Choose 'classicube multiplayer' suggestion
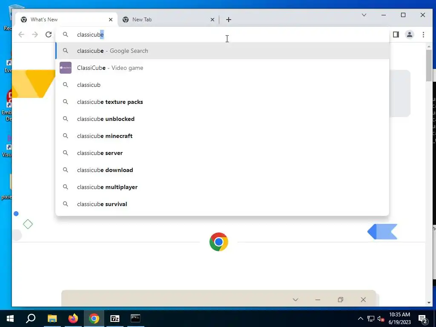The width and height of the screenshot is (436, 327). click(222, 187)
